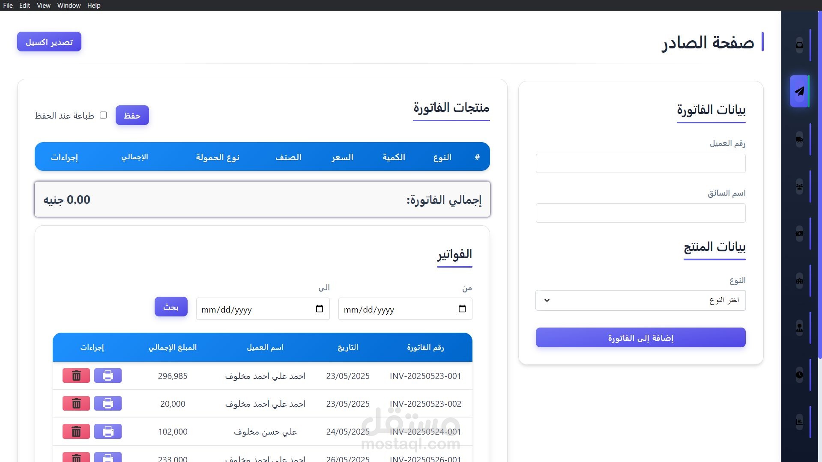This screenshot has width=822, height=462.
Task: Enable طباعة عند الحفظ checkbox
Action: tap(103, 115)
